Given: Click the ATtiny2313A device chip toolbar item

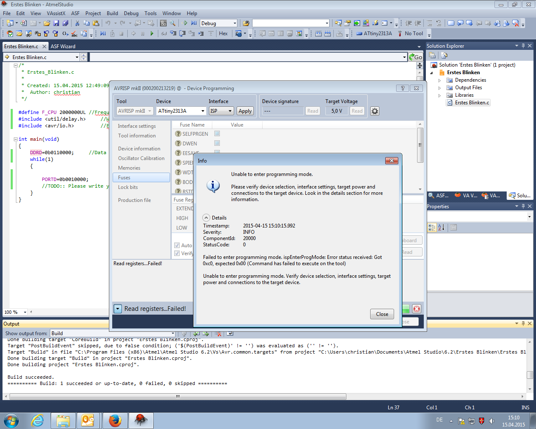Looking at the screenshot, I should (x=374, y=34).
